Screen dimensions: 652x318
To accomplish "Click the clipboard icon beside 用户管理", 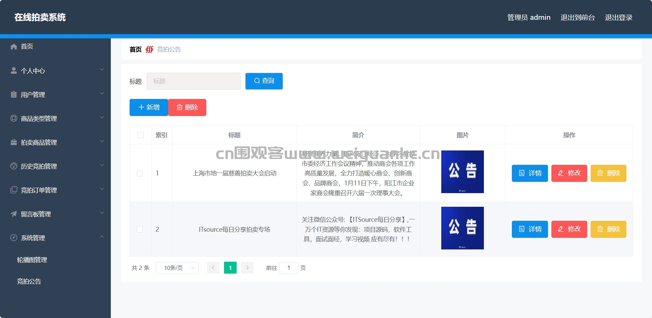I will point(14,95).
